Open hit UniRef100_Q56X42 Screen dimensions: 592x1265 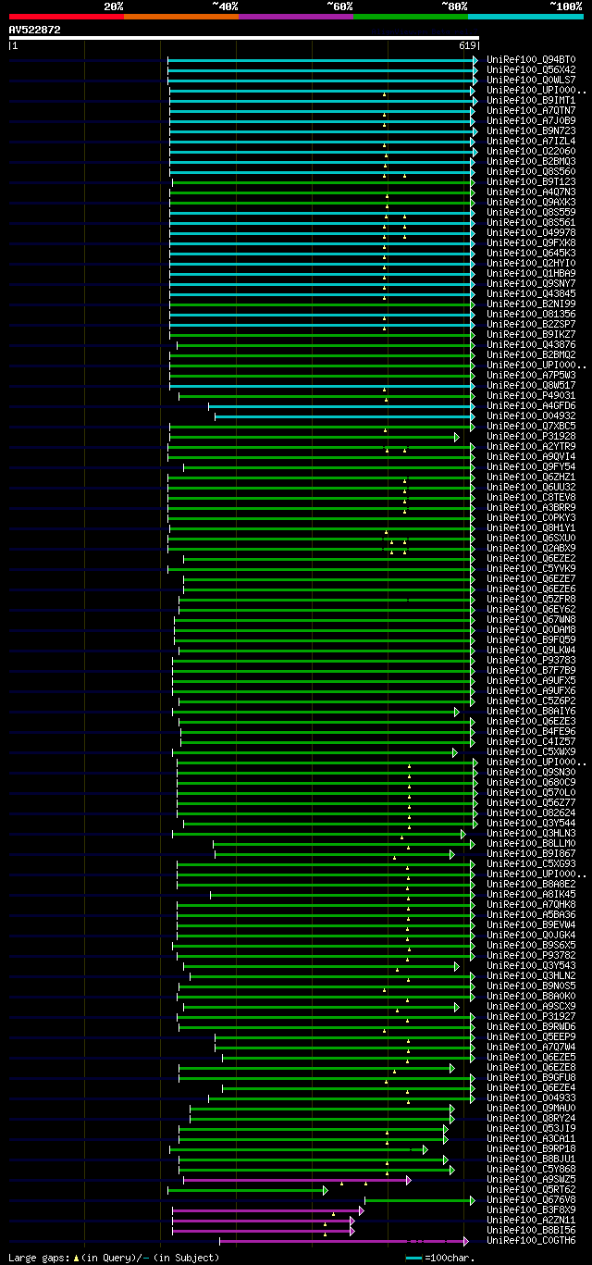531,70
